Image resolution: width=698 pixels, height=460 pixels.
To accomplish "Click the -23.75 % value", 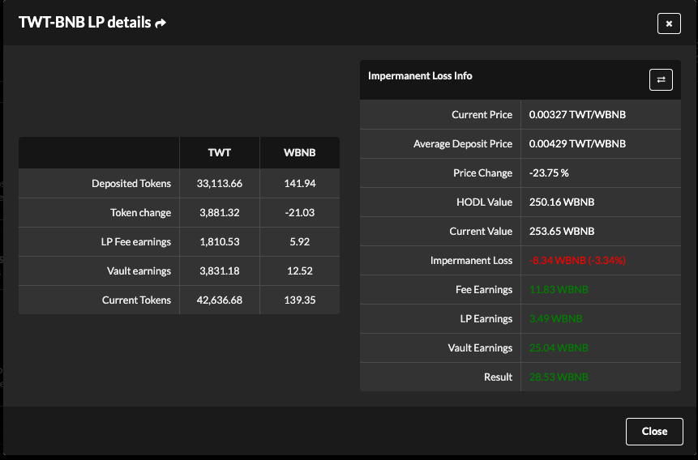I will tap(549, 173).
